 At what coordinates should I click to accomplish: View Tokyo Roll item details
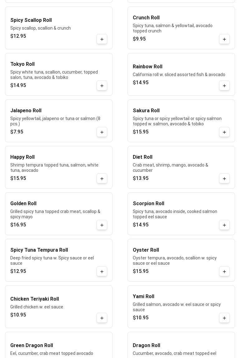tap(22, 64)
